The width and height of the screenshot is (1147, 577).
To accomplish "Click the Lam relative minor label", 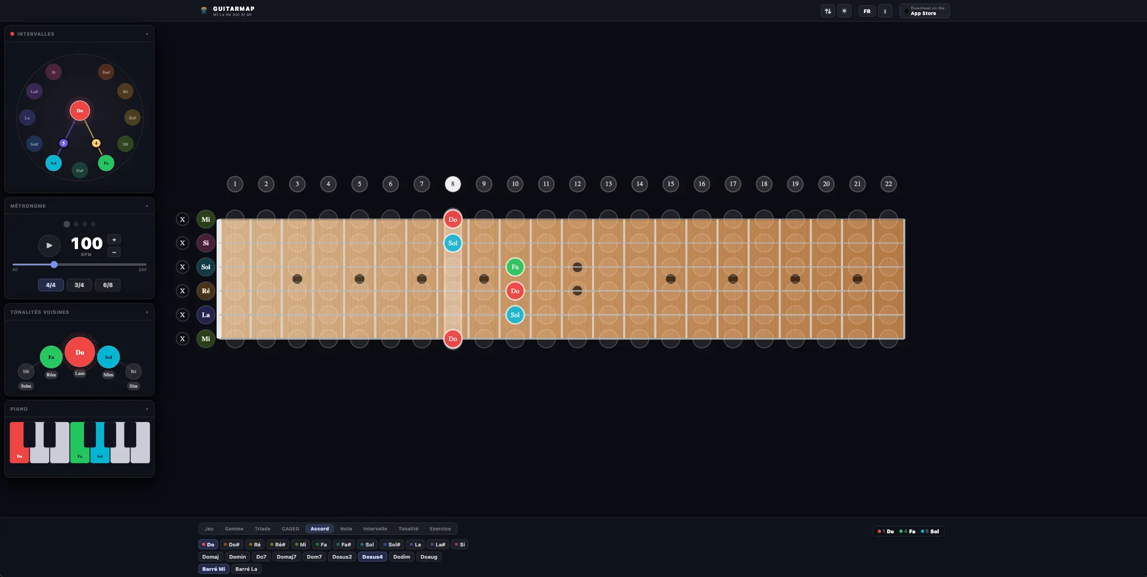I will pyautogui.click(x=80, y=374).
